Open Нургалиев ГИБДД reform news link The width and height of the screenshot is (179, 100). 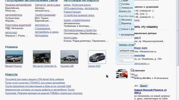point(44,93)
